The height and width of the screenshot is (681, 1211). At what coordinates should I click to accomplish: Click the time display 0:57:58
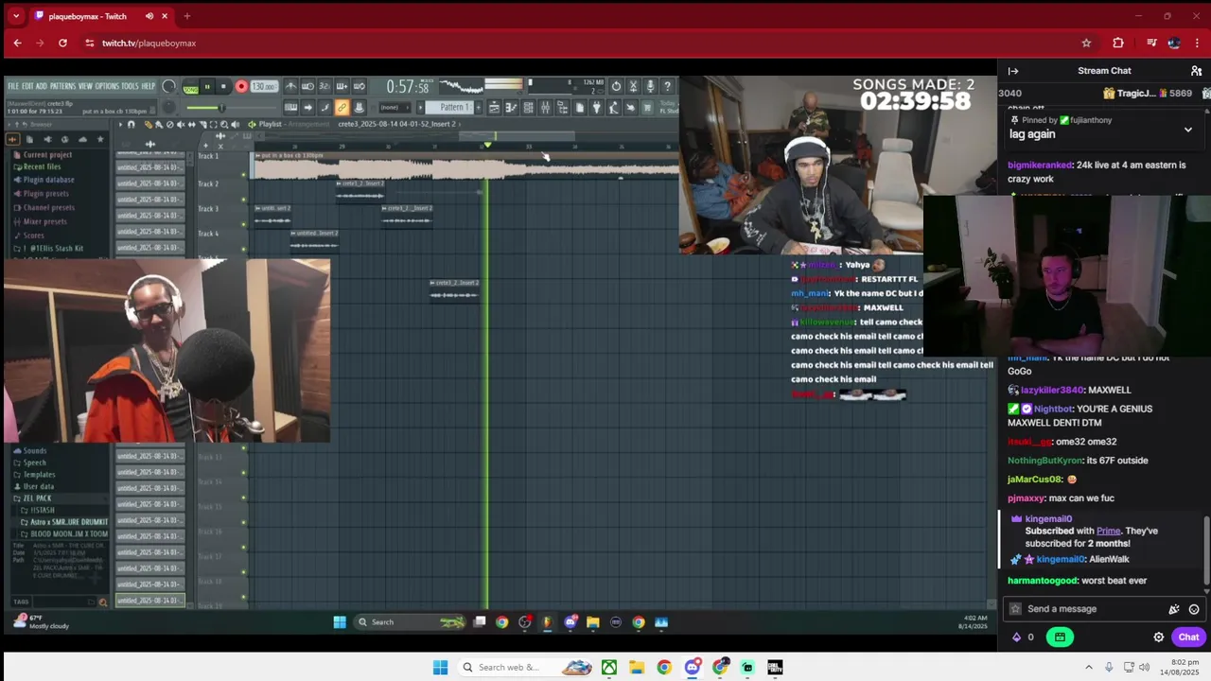coord(408,87)
